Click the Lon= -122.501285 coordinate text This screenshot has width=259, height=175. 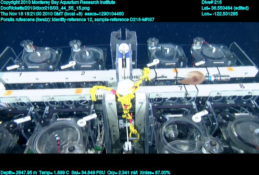click(220, 14)
